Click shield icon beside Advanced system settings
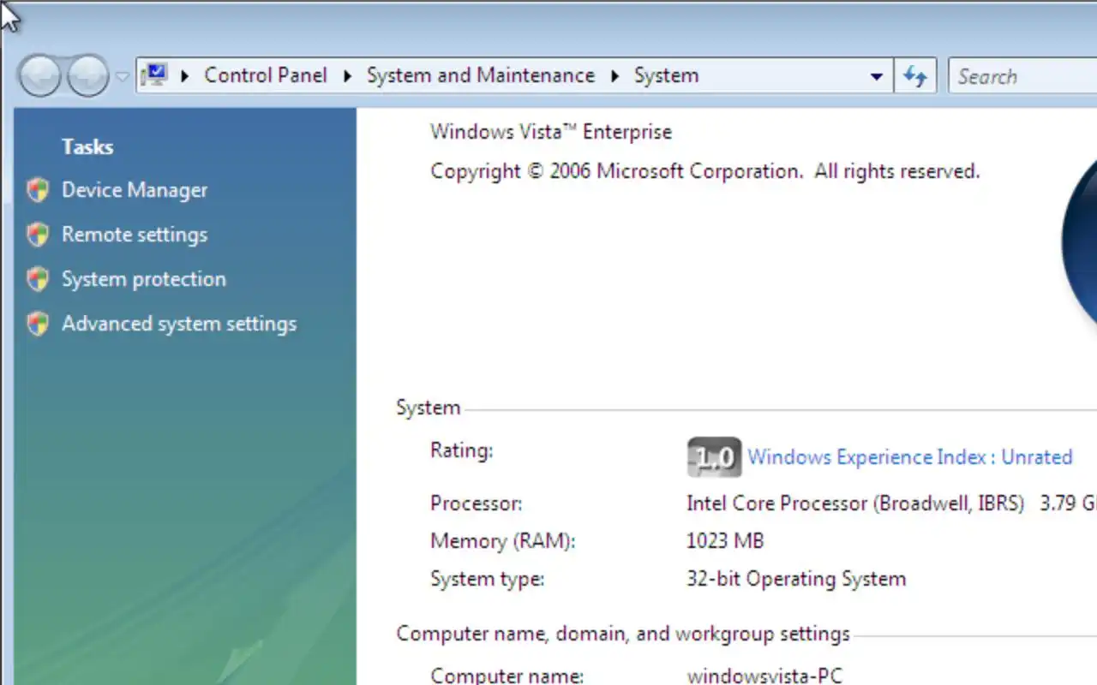Screen dimensions: 1097x685 coord(38,324)
